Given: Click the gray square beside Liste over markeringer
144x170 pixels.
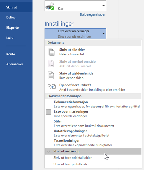Looking at the screenshot, I should (x=48, y=112).
